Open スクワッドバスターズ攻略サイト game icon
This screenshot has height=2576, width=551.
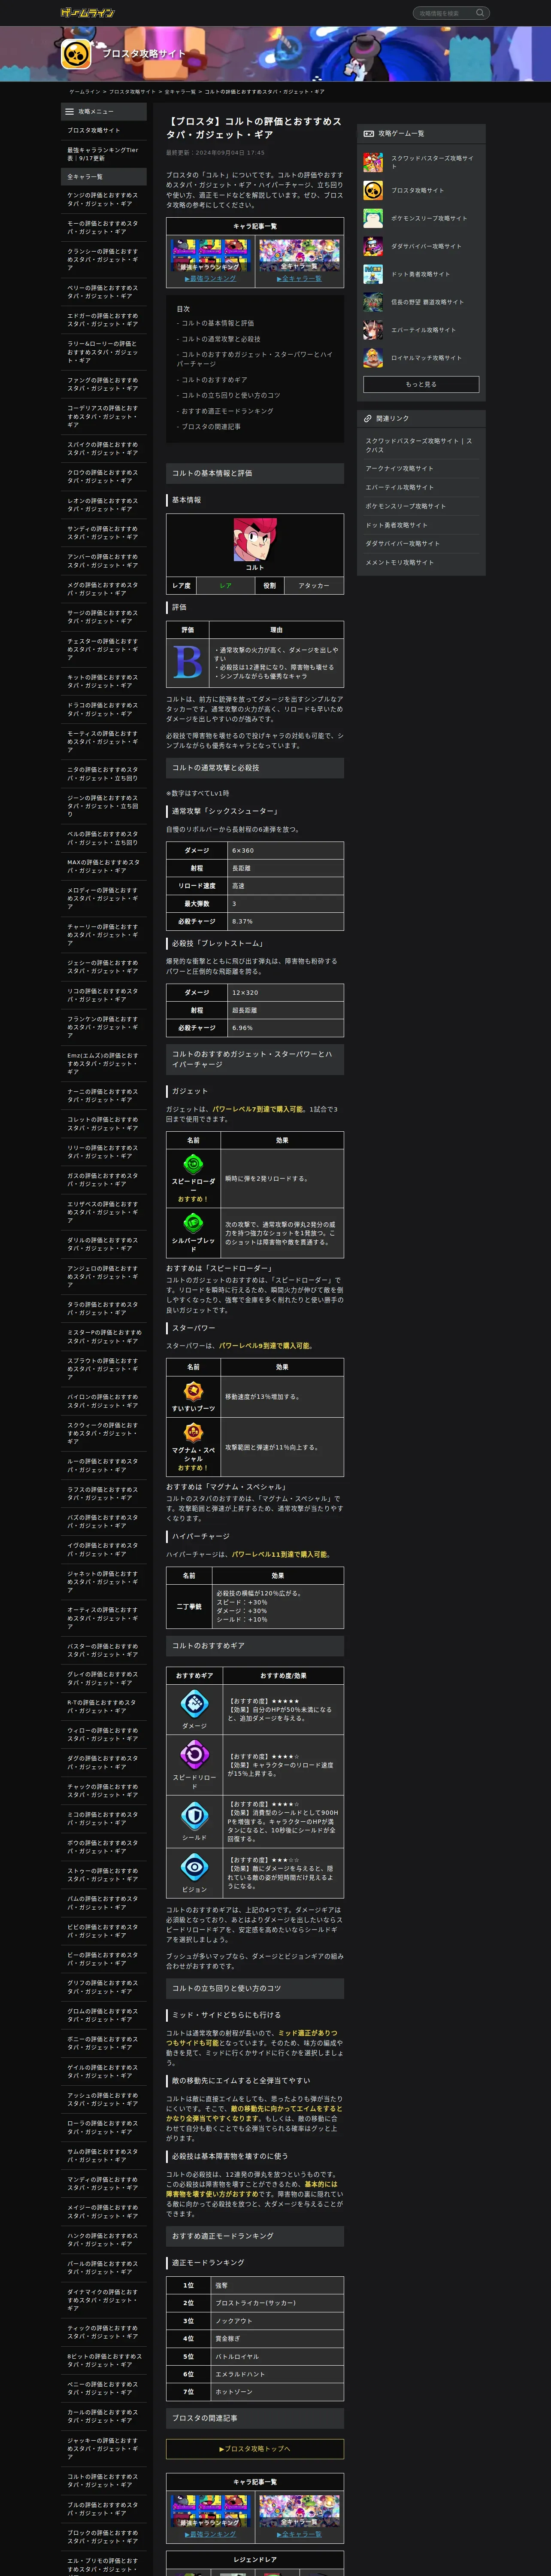pos(373,162)
